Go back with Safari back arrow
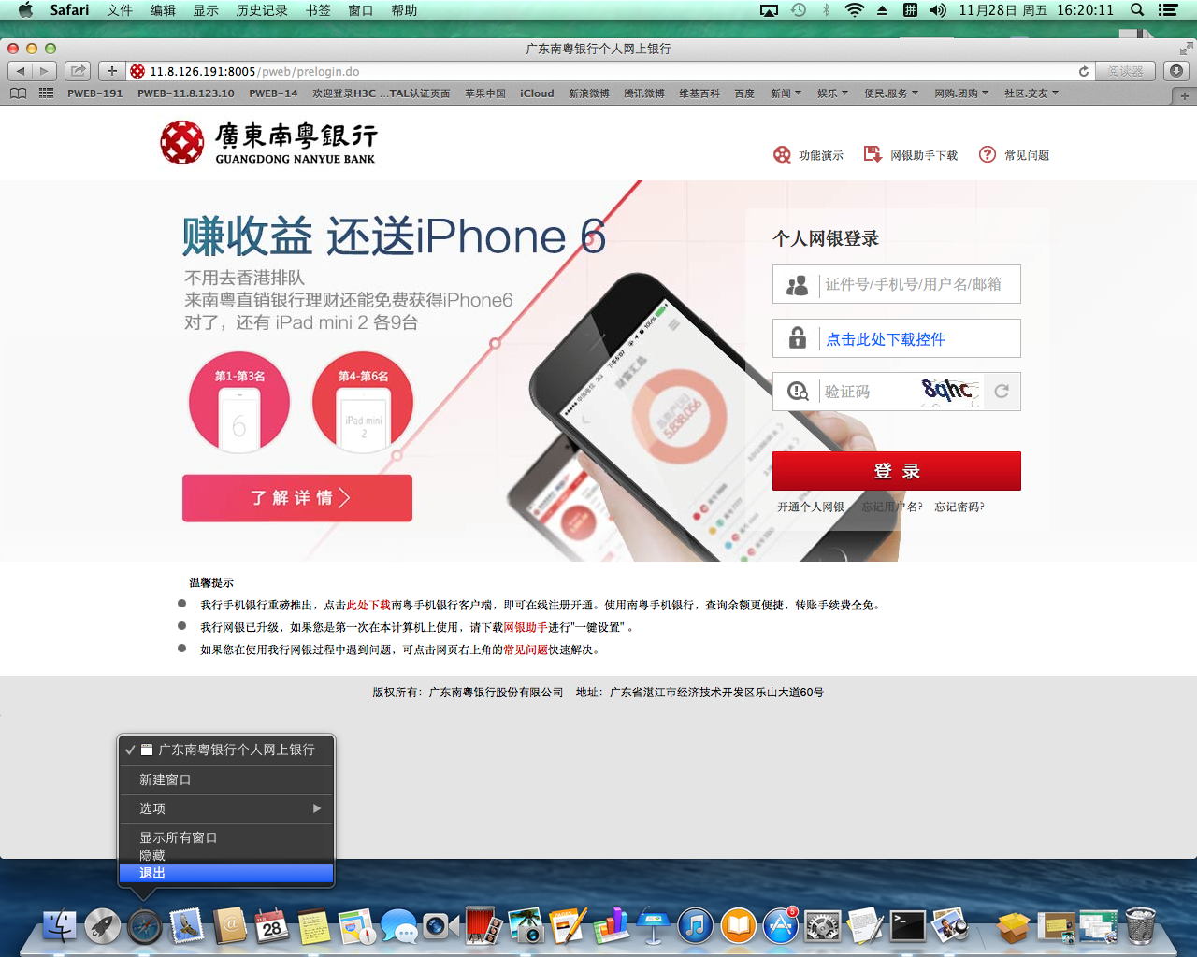The width and height of the screenshot is (1197, 957). click(21, 71)
